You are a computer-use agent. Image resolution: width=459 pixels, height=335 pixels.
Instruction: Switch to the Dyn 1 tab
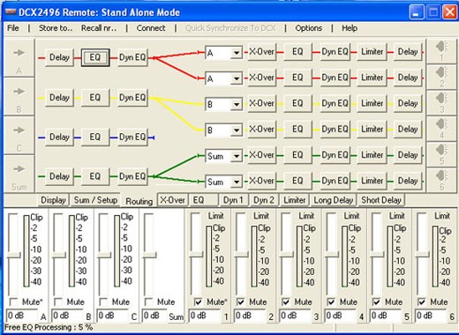(x=233, y=200)
